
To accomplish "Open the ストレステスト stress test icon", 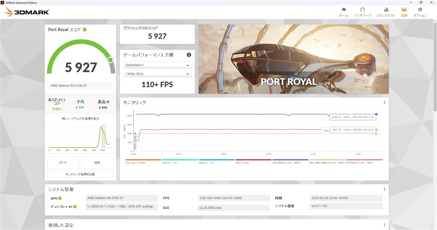I will 386,9.
